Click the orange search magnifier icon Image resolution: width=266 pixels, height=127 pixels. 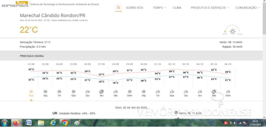118,8
